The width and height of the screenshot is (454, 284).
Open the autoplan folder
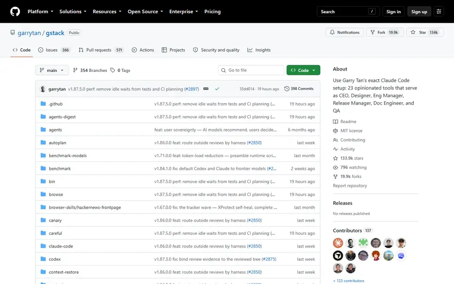(57, 142)
